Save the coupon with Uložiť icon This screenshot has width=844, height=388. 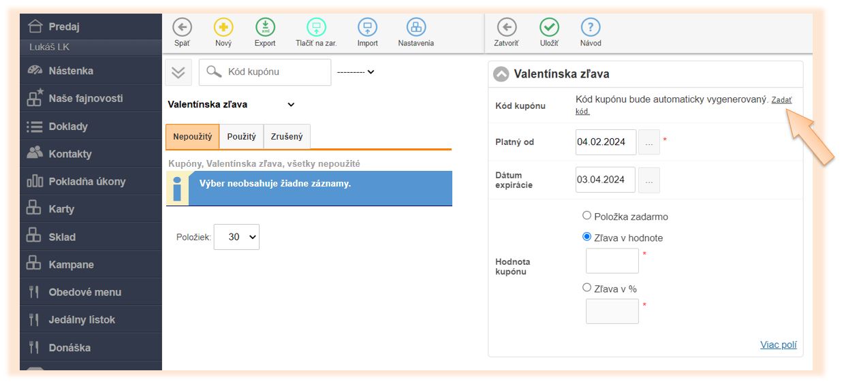(549, 27)
